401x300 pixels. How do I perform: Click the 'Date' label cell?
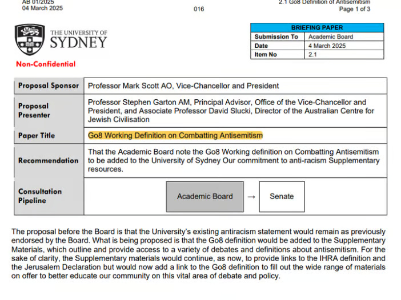[x=278, y=46]
